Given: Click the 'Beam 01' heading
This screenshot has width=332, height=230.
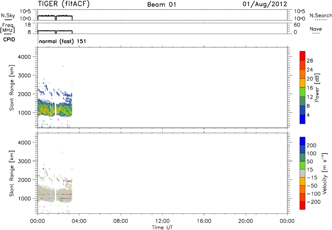Looking at the screenshot, I should pyautogui.click(x=161, y=5).
